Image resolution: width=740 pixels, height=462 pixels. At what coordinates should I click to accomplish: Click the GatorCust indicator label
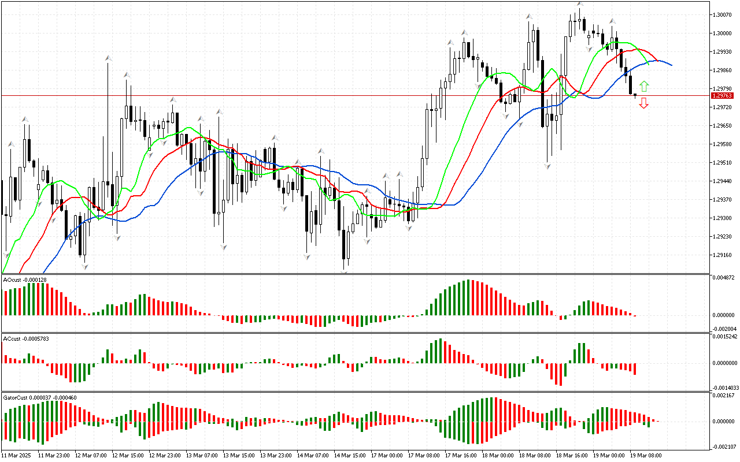pyautogui.click(x=40, y=397)
